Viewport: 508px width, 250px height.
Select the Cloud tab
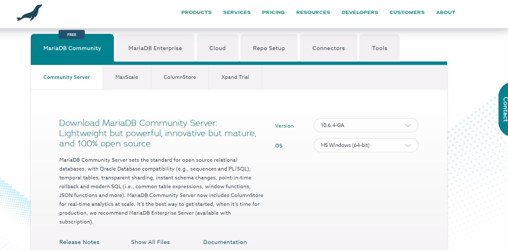pos(217,48)
